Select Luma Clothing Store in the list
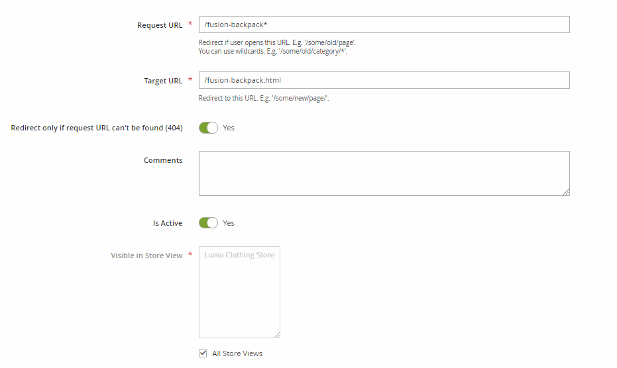The image size is (617, 368). [239, 255]
